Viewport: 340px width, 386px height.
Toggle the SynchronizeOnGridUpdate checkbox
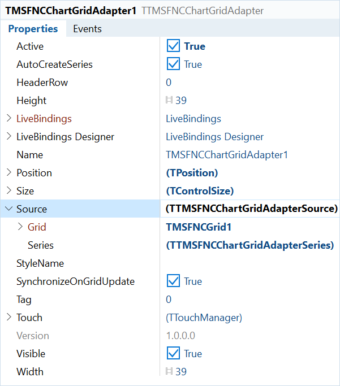[173, 281]
